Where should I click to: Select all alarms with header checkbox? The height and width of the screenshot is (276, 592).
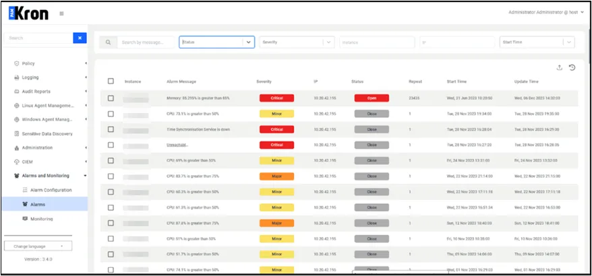click(x=111, y=81)
